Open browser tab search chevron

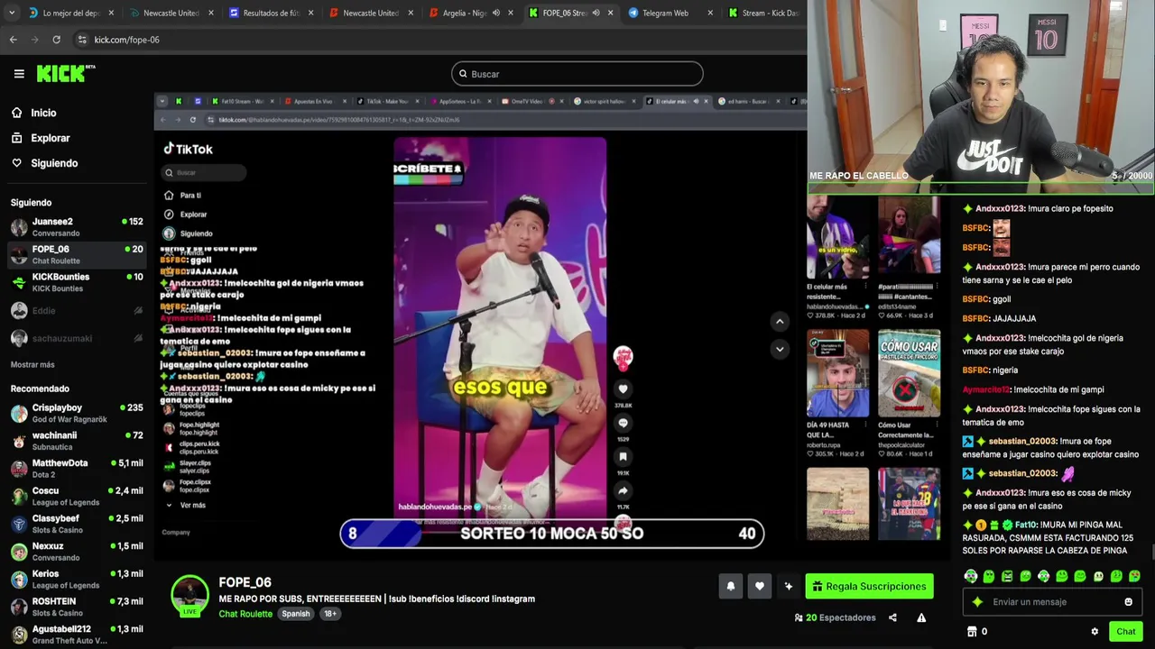pos(11,13)
